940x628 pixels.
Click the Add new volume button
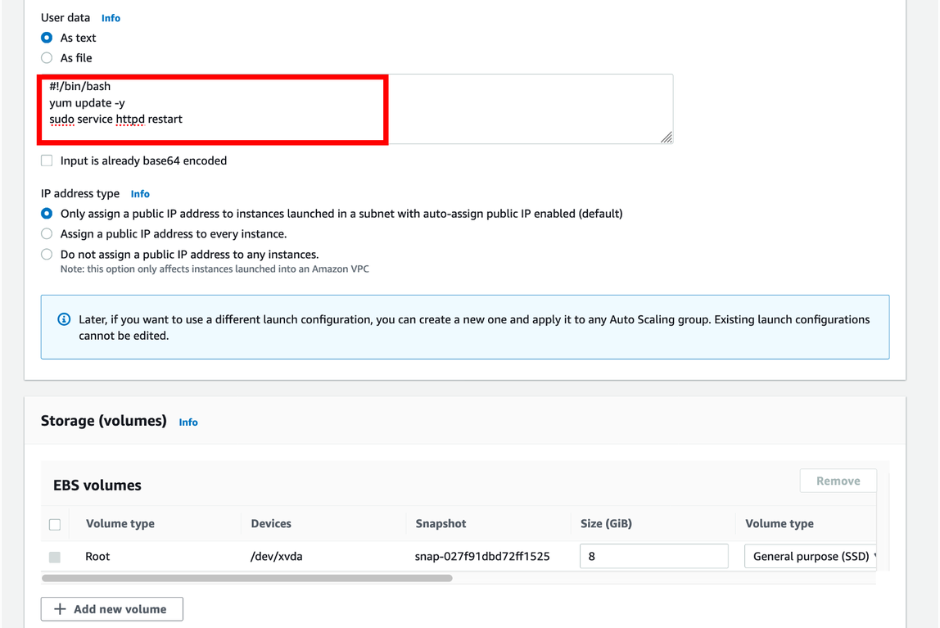click(x=112, y=609)
